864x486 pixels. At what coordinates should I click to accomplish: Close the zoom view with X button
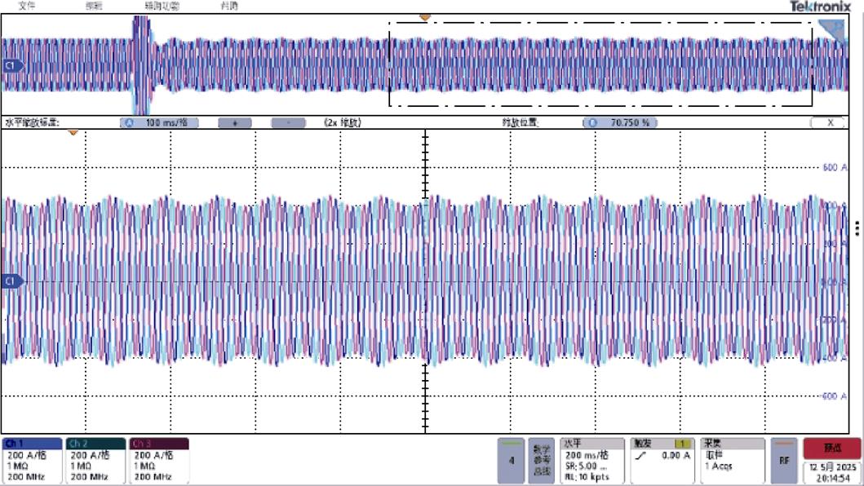[831, 122]
